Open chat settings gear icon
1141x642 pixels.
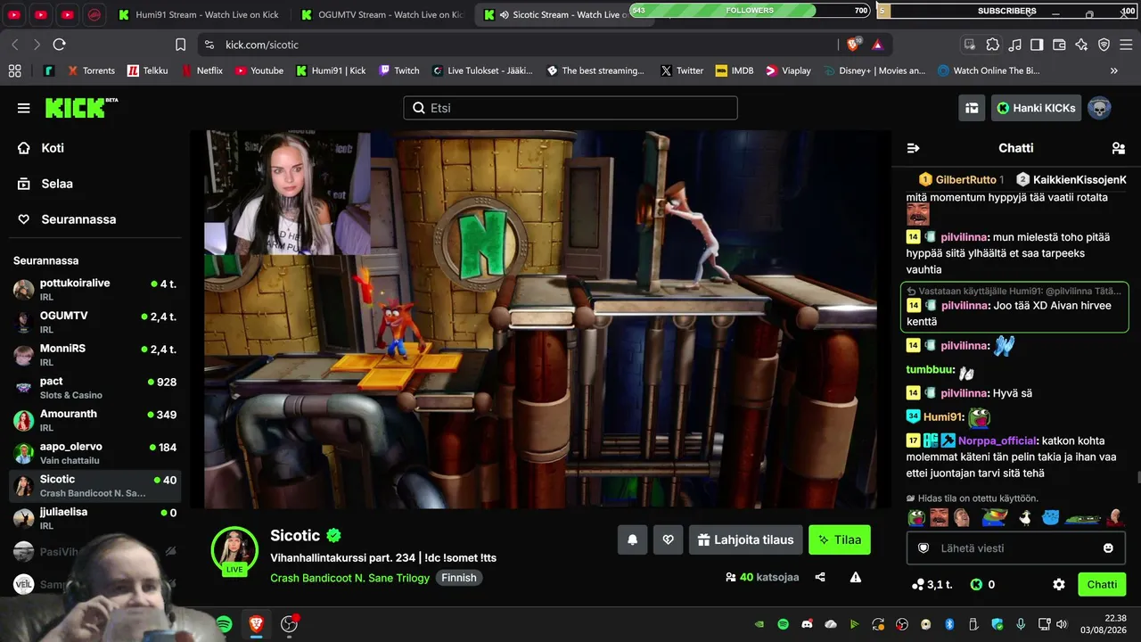click(1059, 585)
